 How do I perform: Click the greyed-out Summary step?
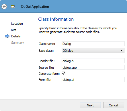point(17,43)
